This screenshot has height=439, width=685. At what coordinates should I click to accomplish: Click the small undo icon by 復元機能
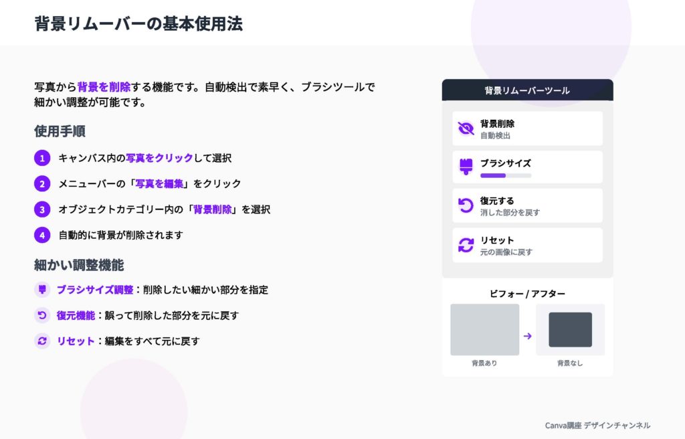(42, 315)
